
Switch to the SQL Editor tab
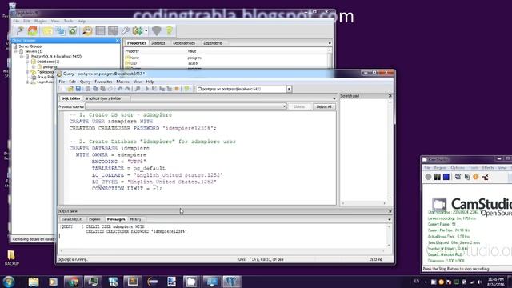tap(71, 98)
